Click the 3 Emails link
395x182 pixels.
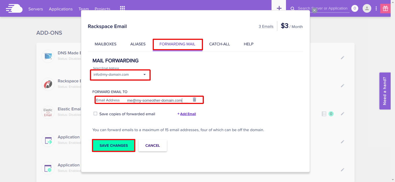(x=266, y=26)
